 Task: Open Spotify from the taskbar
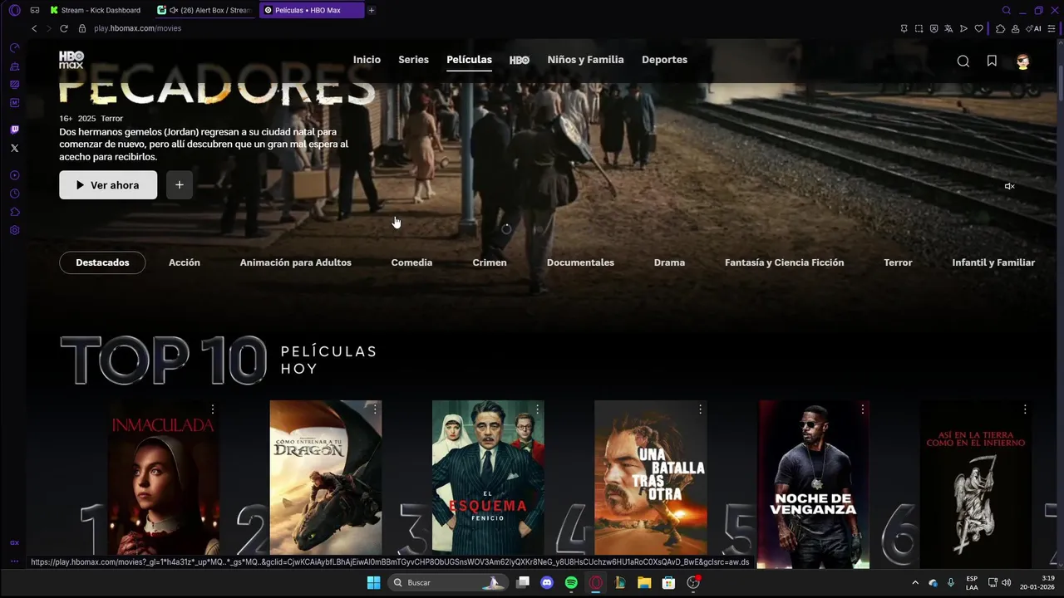(571, 583)
